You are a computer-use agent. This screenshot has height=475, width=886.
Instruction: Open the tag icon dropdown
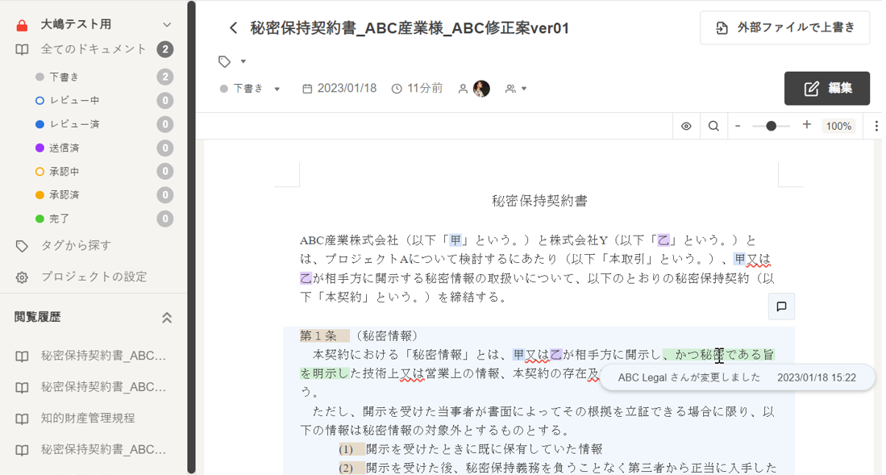pos(231,61)
